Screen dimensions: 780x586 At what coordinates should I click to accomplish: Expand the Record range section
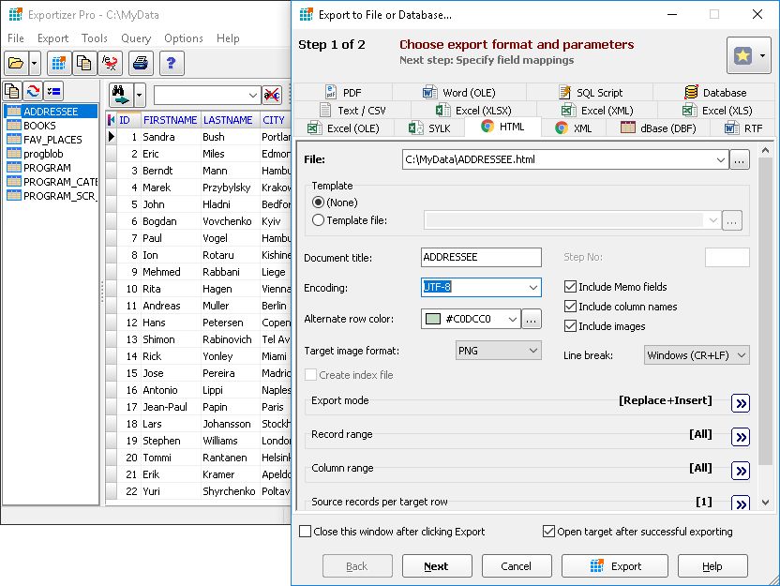click(x=741, y=436)
